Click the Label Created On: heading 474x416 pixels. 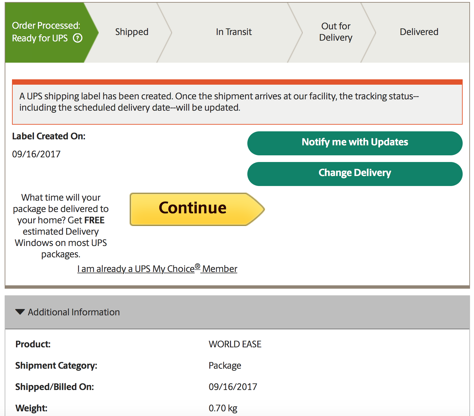click(49, 136)
